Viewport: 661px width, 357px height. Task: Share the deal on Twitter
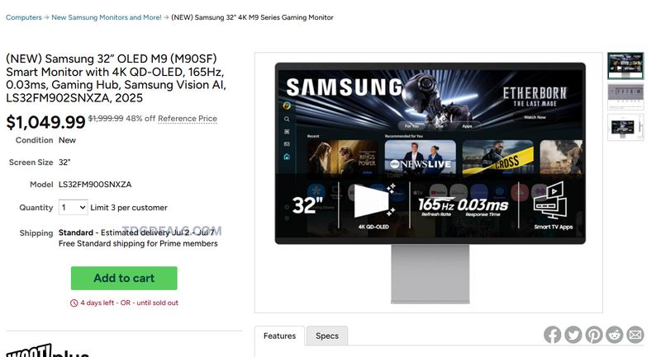point(573,335)
